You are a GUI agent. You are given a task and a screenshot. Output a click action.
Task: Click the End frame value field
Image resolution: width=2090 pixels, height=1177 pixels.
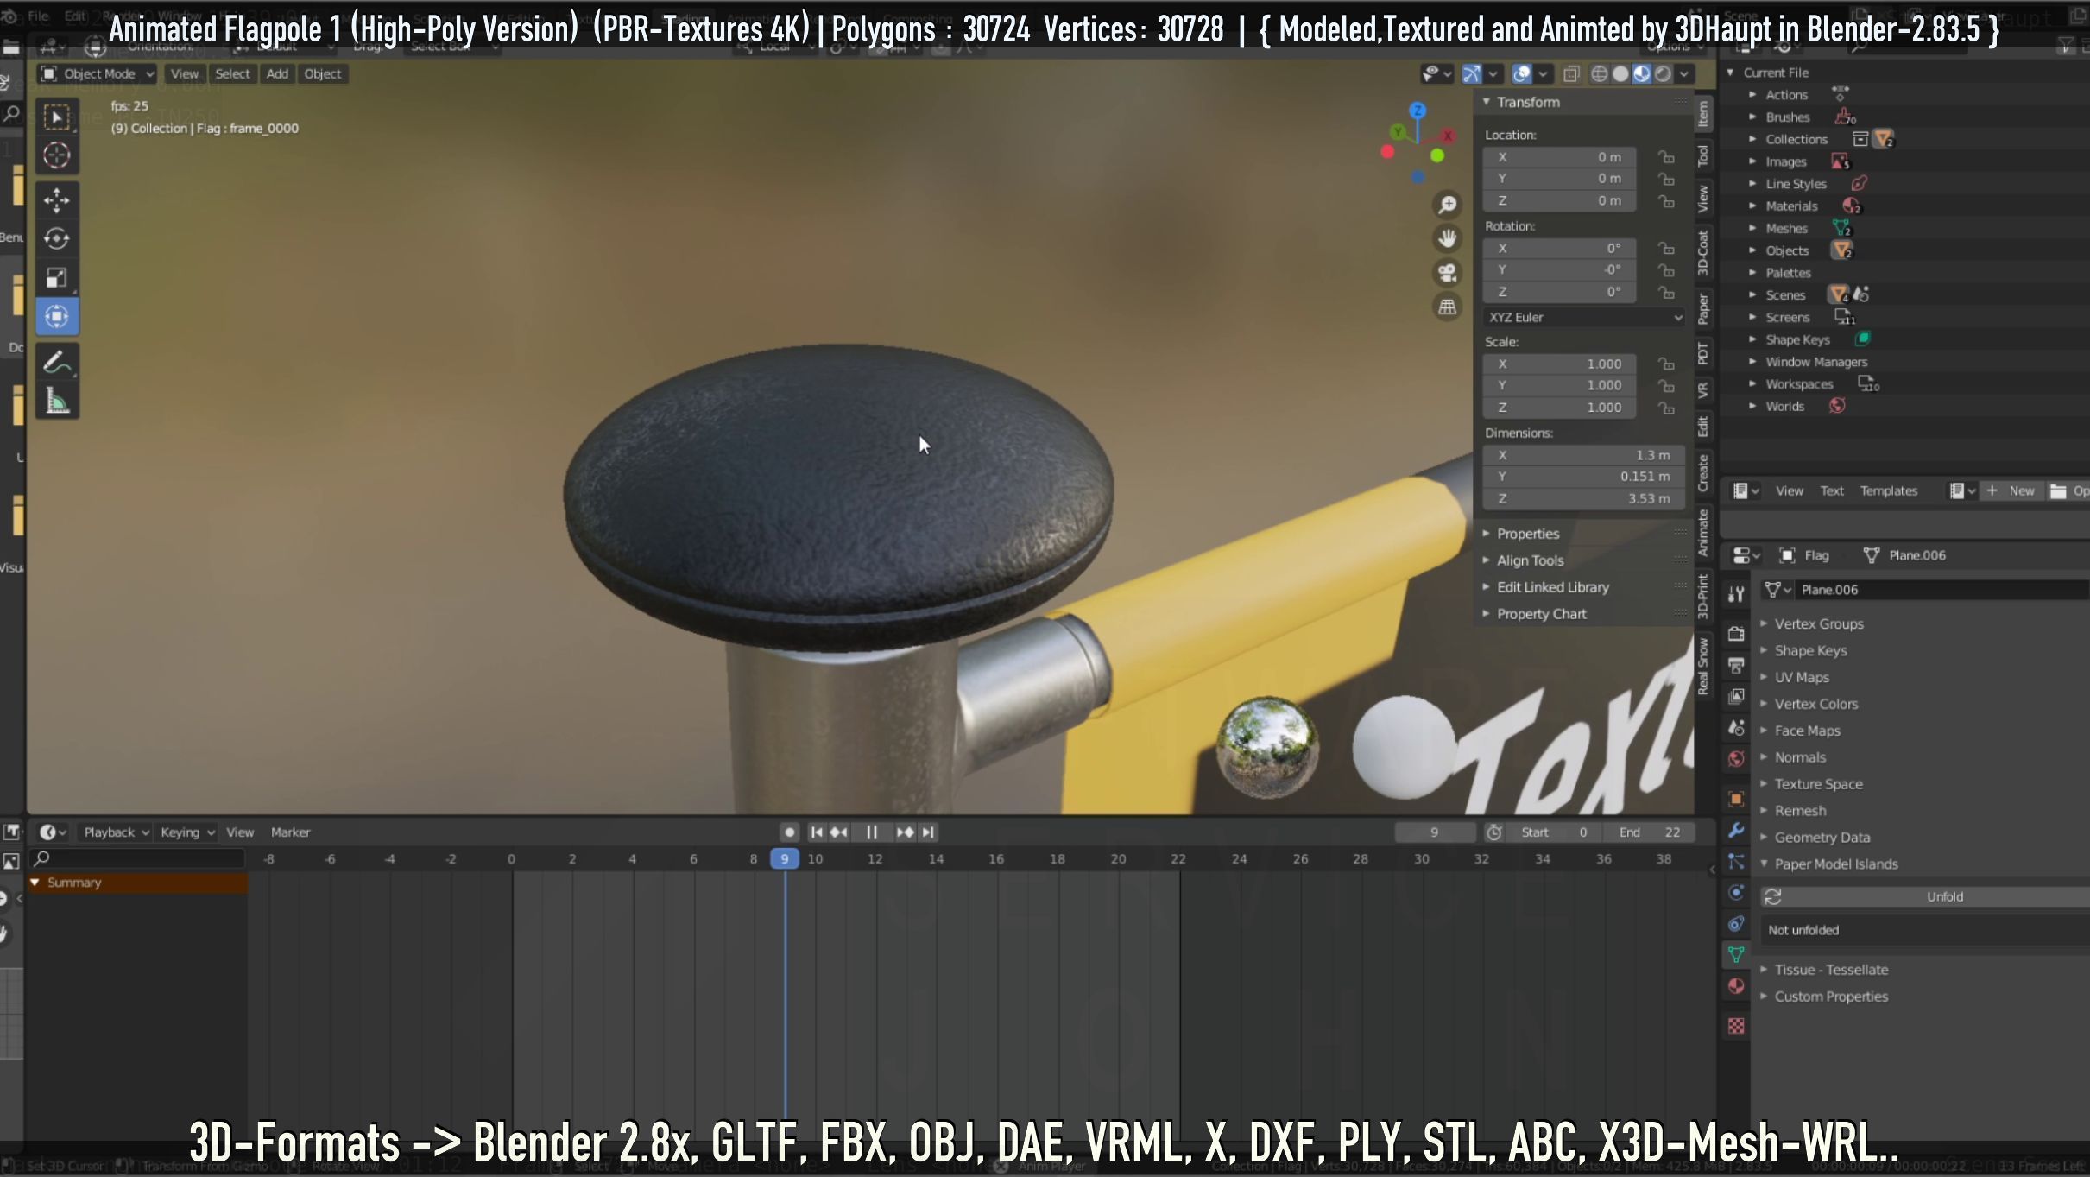(1650, 832)
